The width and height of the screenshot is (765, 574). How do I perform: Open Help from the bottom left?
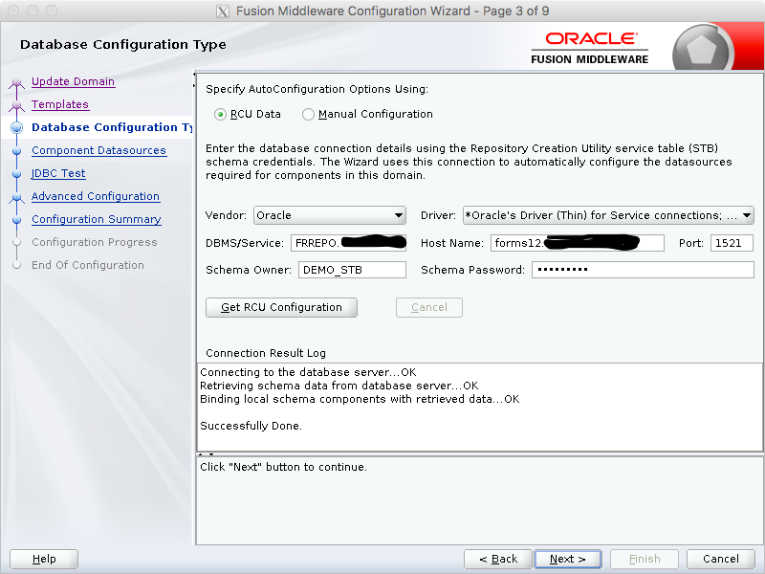coord(43,559)
